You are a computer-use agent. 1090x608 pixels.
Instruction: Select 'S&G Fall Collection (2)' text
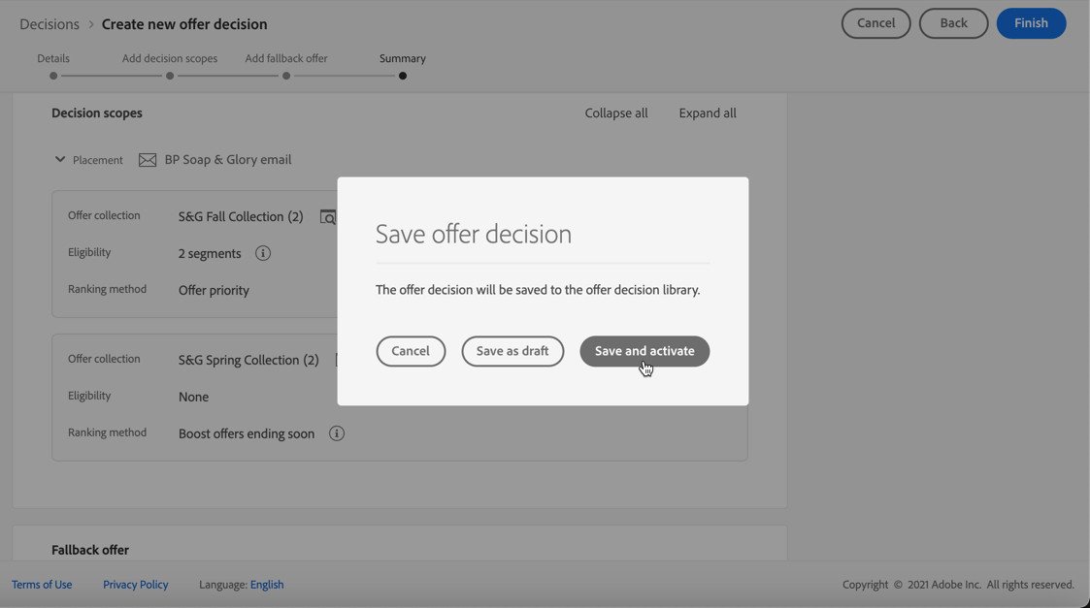point(241,217)
